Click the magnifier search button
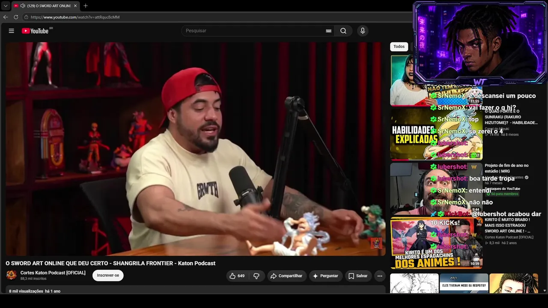The height and width of the screenshot is (308, 548). pos(343,31)
